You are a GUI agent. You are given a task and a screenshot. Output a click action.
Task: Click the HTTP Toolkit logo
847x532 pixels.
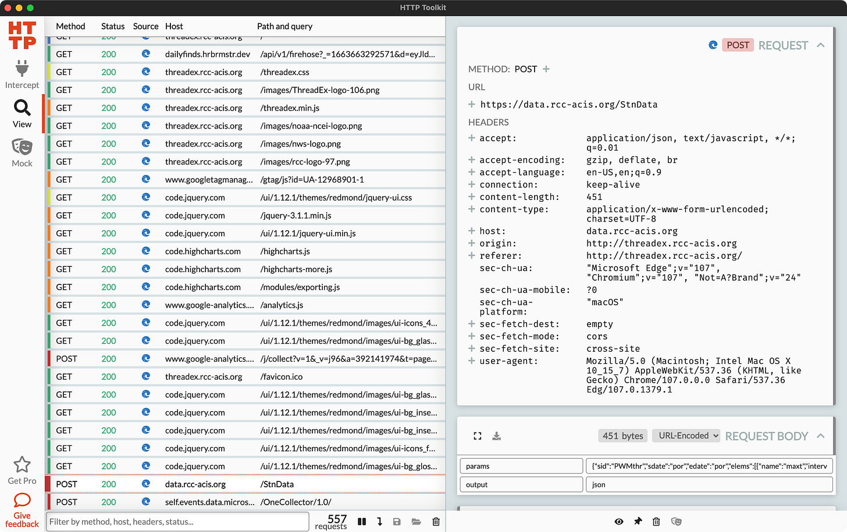click(x=22, y=35)
